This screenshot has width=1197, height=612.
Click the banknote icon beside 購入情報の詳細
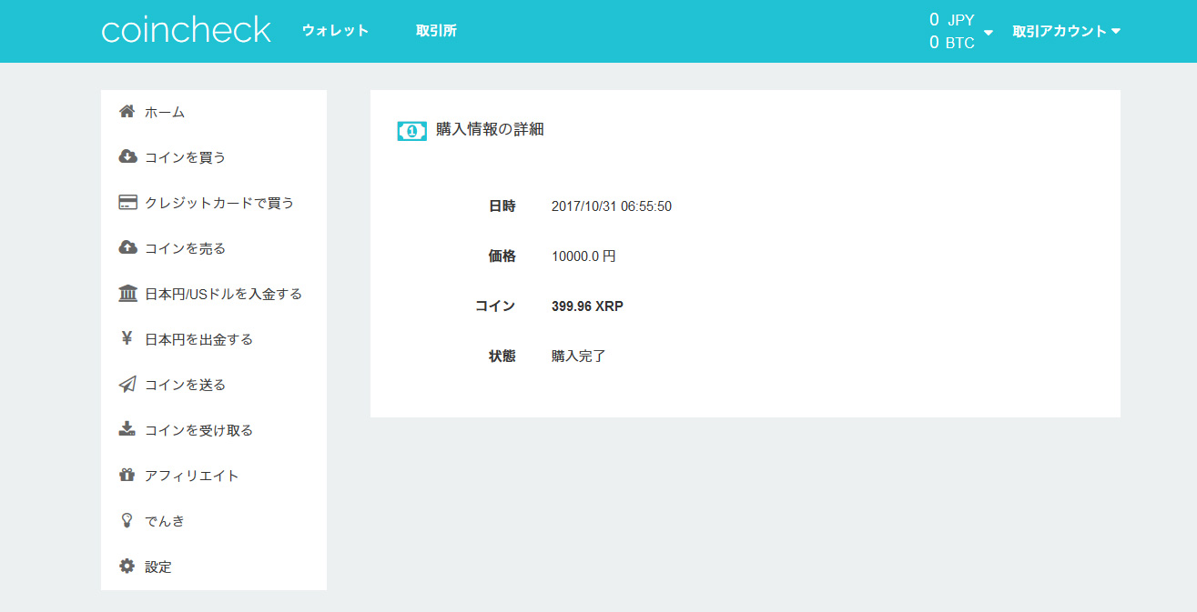(411, 131)
